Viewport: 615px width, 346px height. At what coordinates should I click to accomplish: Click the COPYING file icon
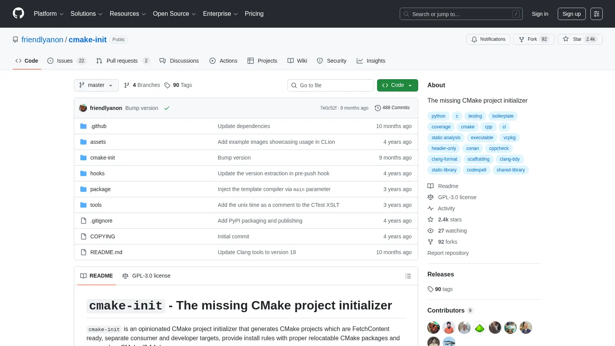83,236
